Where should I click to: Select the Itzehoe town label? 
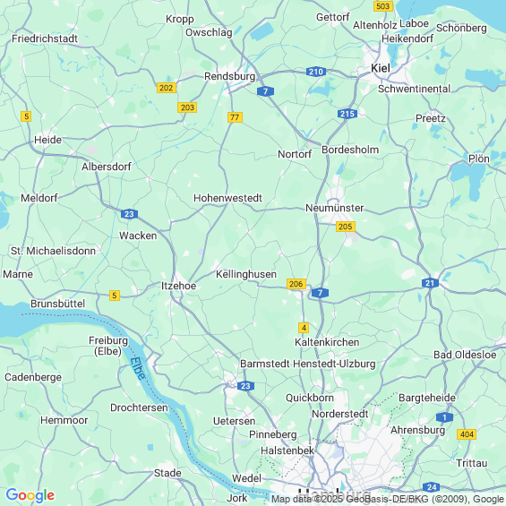point(179,286)
